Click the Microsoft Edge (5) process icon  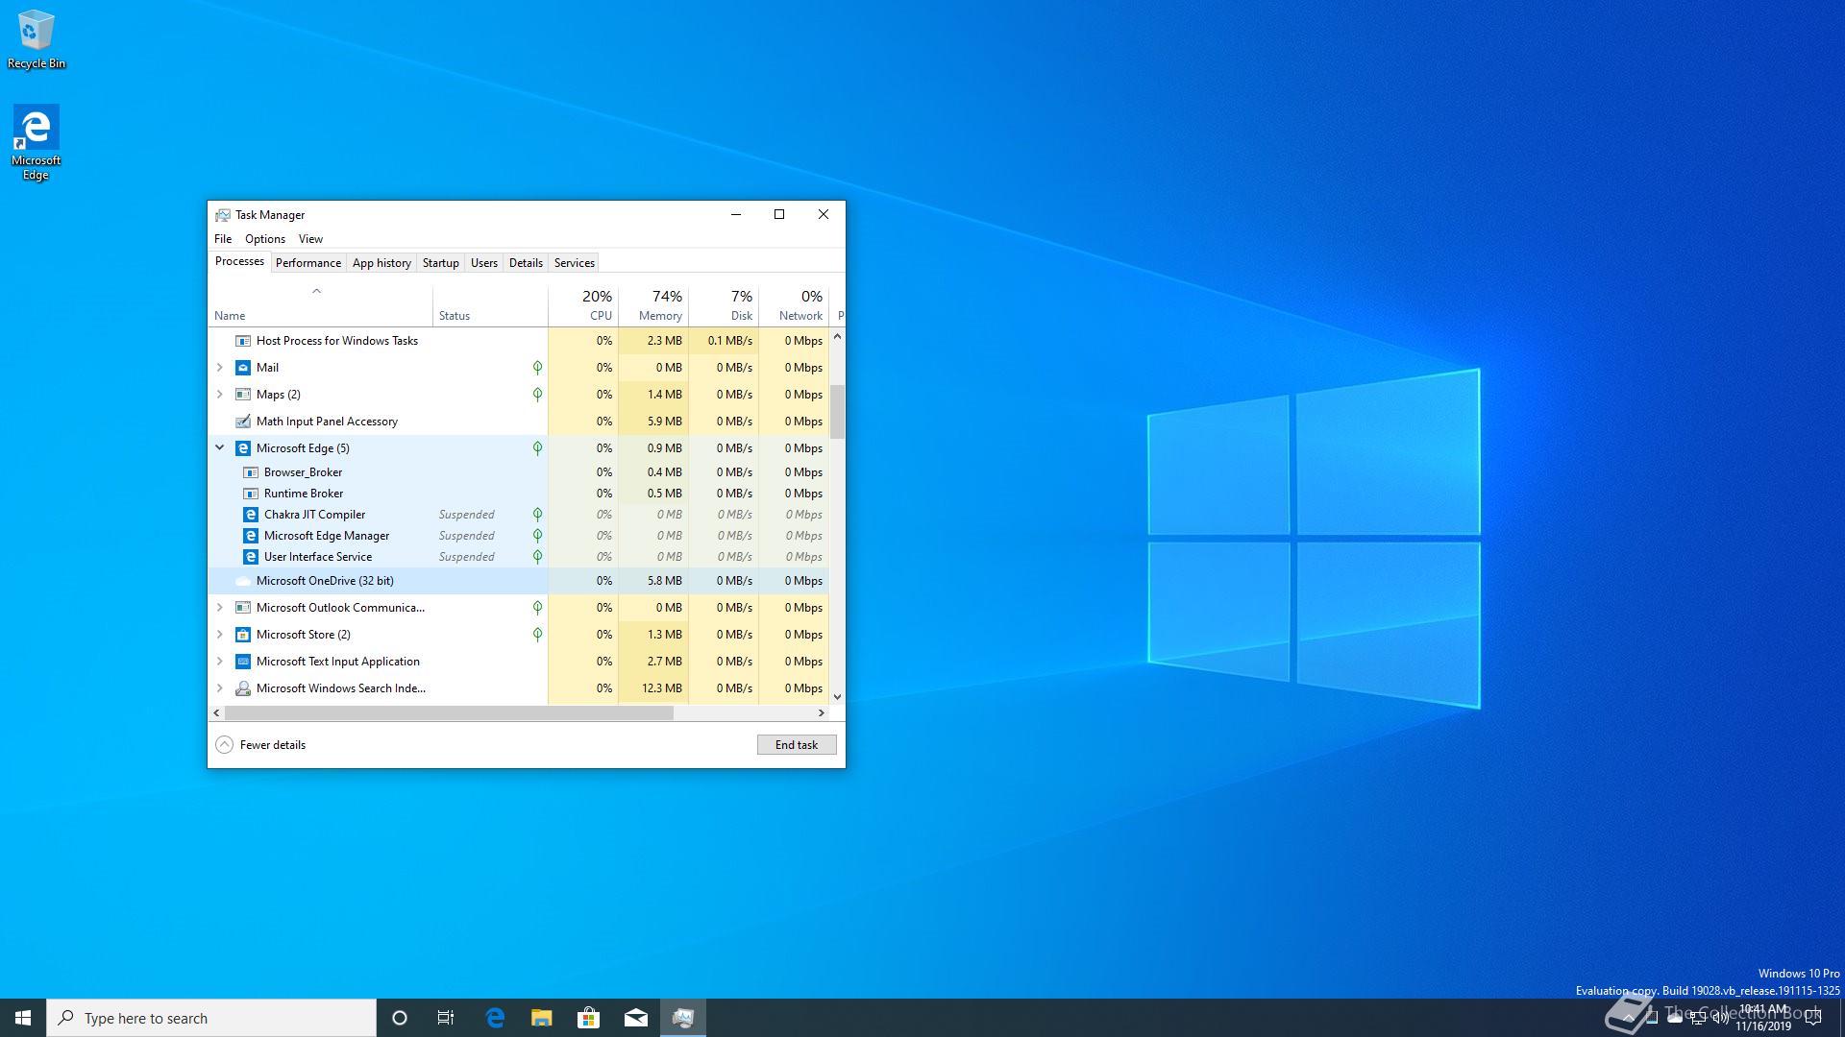point(243,448)
